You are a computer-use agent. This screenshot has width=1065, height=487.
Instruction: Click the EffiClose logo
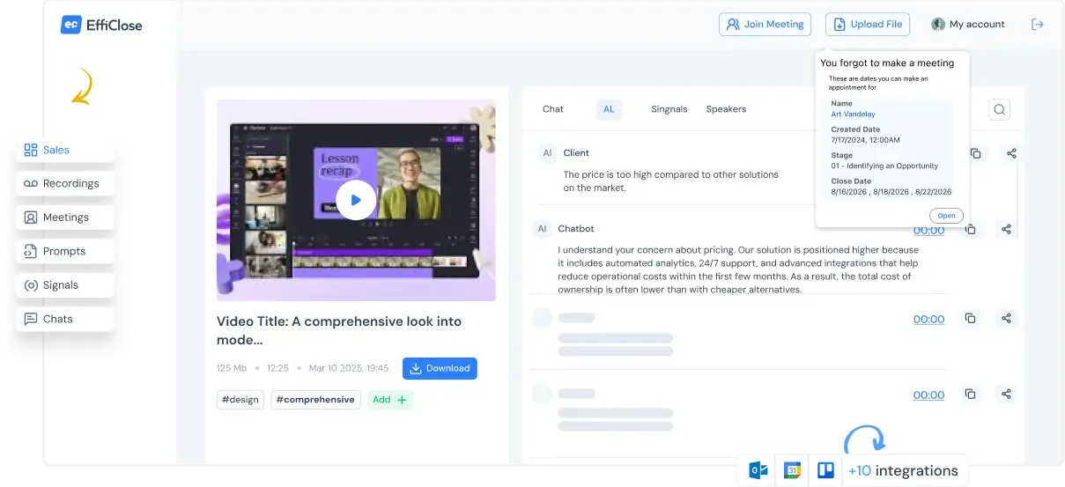(x=101, y=25)
